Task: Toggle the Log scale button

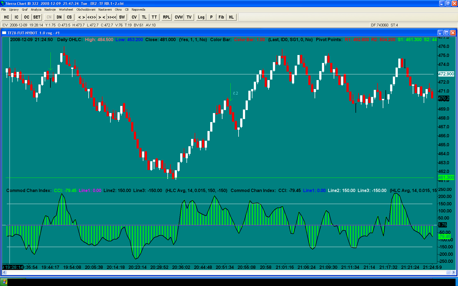Action: [x=201, y=17]
